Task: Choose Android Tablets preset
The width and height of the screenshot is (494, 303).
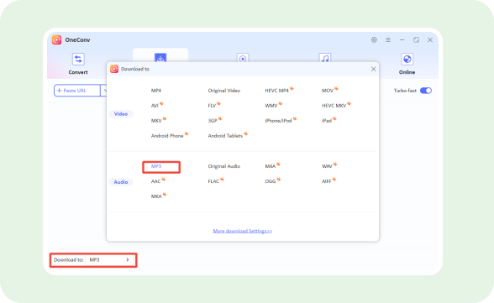Action: 225,136
